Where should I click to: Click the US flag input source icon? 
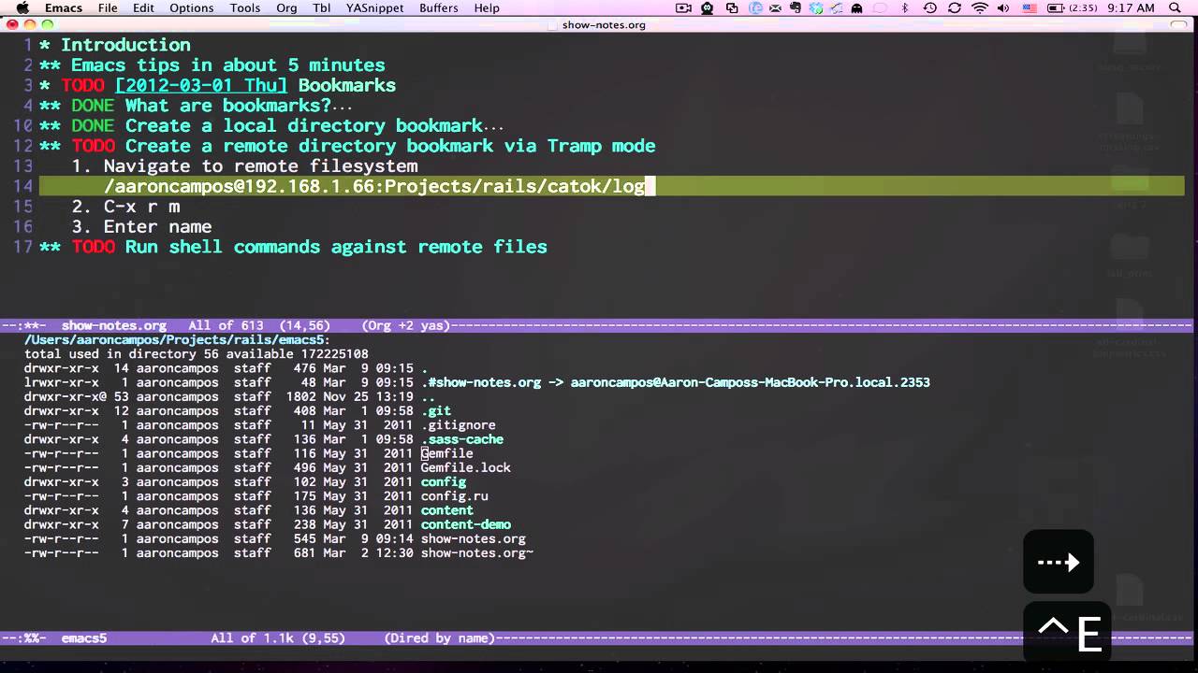tap(1030, 7)
